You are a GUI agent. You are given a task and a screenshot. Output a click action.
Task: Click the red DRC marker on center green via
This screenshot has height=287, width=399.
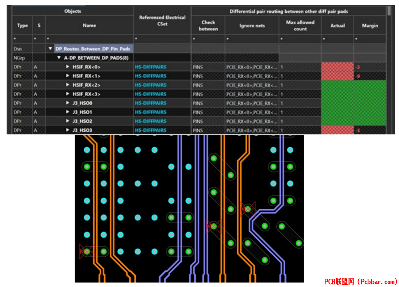(213, 226)
